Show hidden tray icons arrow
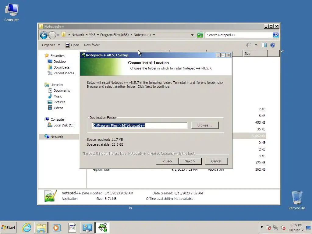 click(x=262, y=227)
